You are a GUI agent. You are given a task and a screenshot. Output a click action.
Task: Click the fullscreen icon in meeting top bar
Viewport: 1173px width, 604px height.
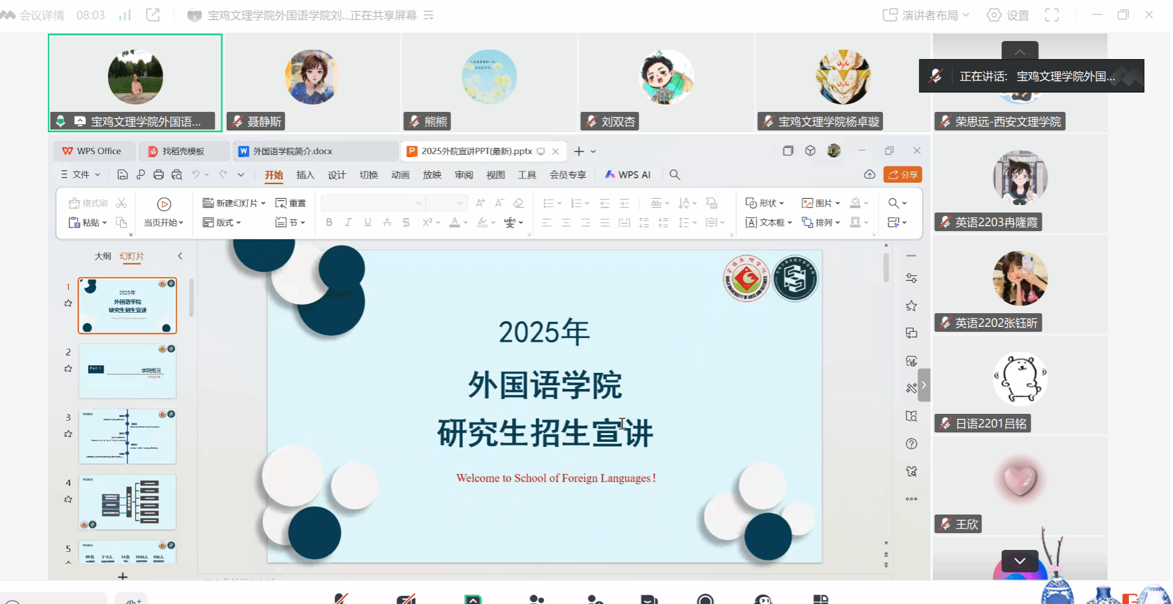[1052, 15]
